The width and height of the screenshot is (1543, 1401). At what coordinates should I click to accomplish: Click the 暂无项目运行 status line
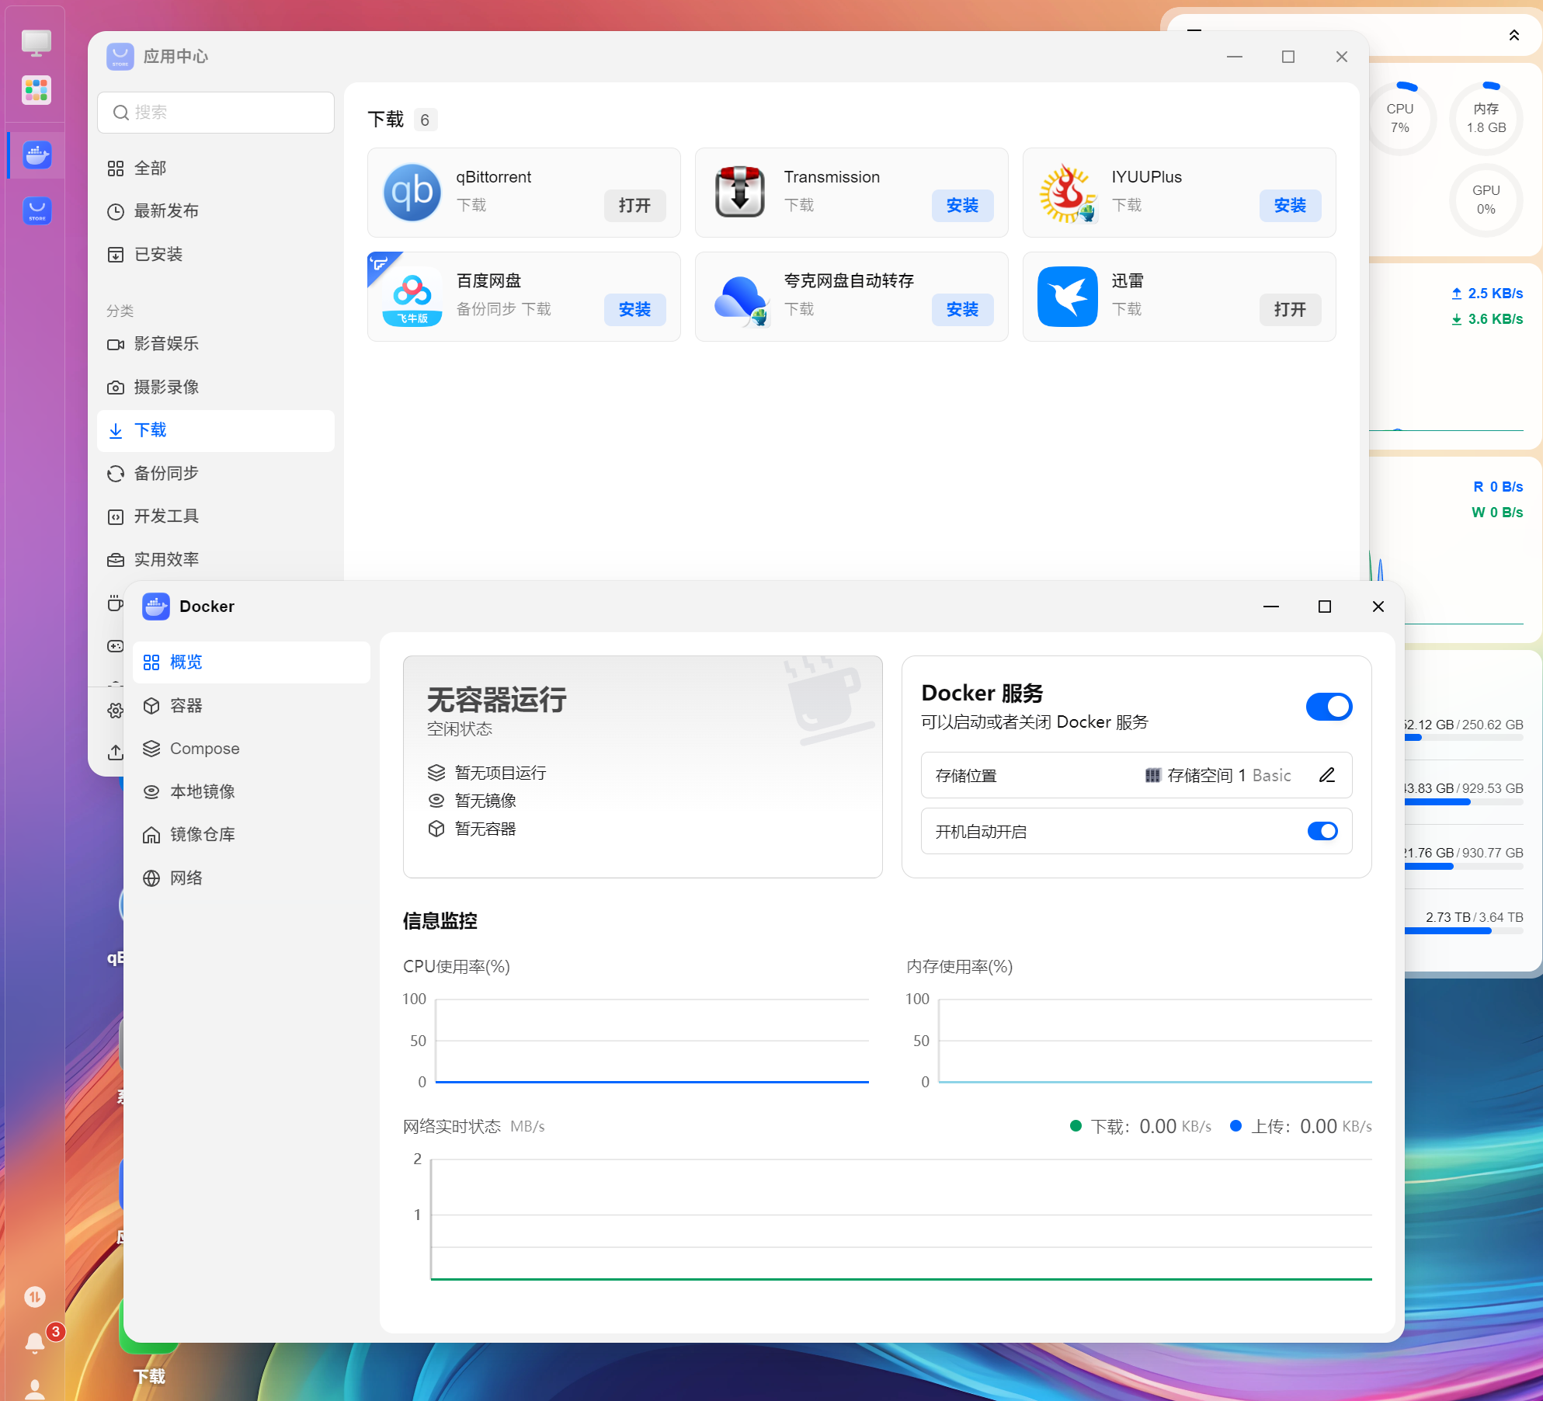487,773
